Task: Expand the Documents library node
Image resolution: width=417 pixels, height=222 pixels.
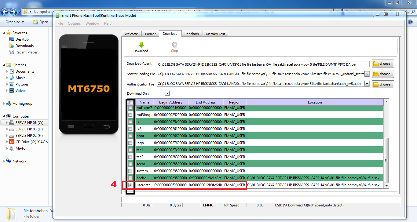Action: click(x=8, y=71)
